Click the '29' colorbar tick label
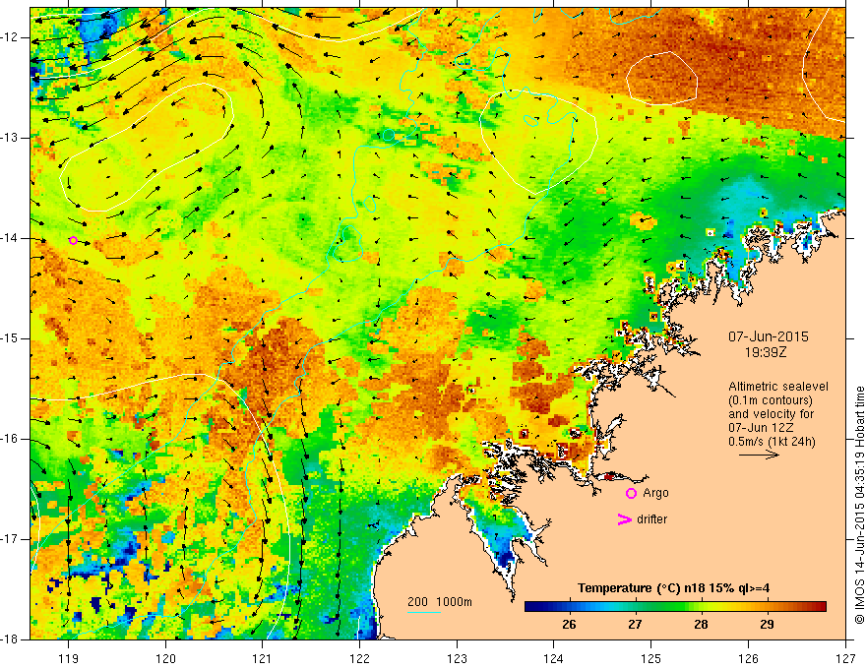 click(x=767, y=625)
